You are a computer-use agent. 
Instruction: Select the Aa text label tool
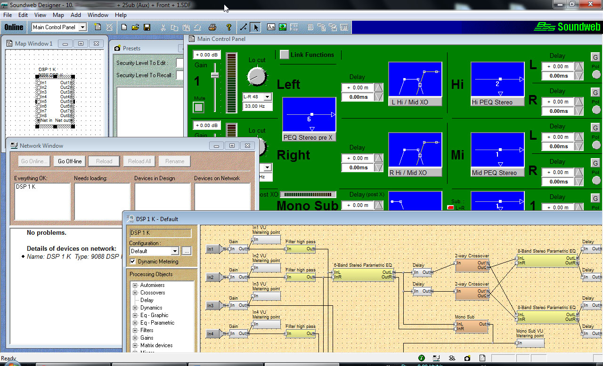click(271, 27)
